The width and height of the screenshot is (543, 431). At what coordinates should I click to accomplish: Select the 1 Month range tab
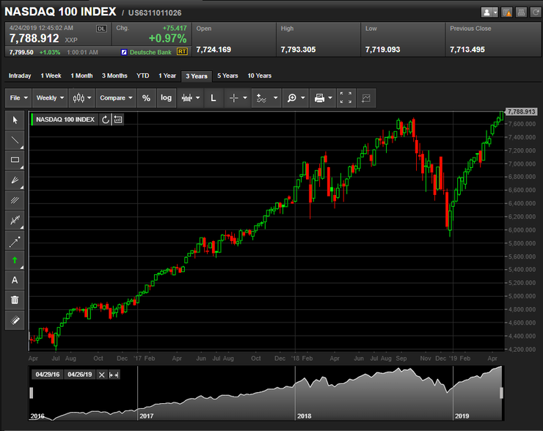pos(81,75)
